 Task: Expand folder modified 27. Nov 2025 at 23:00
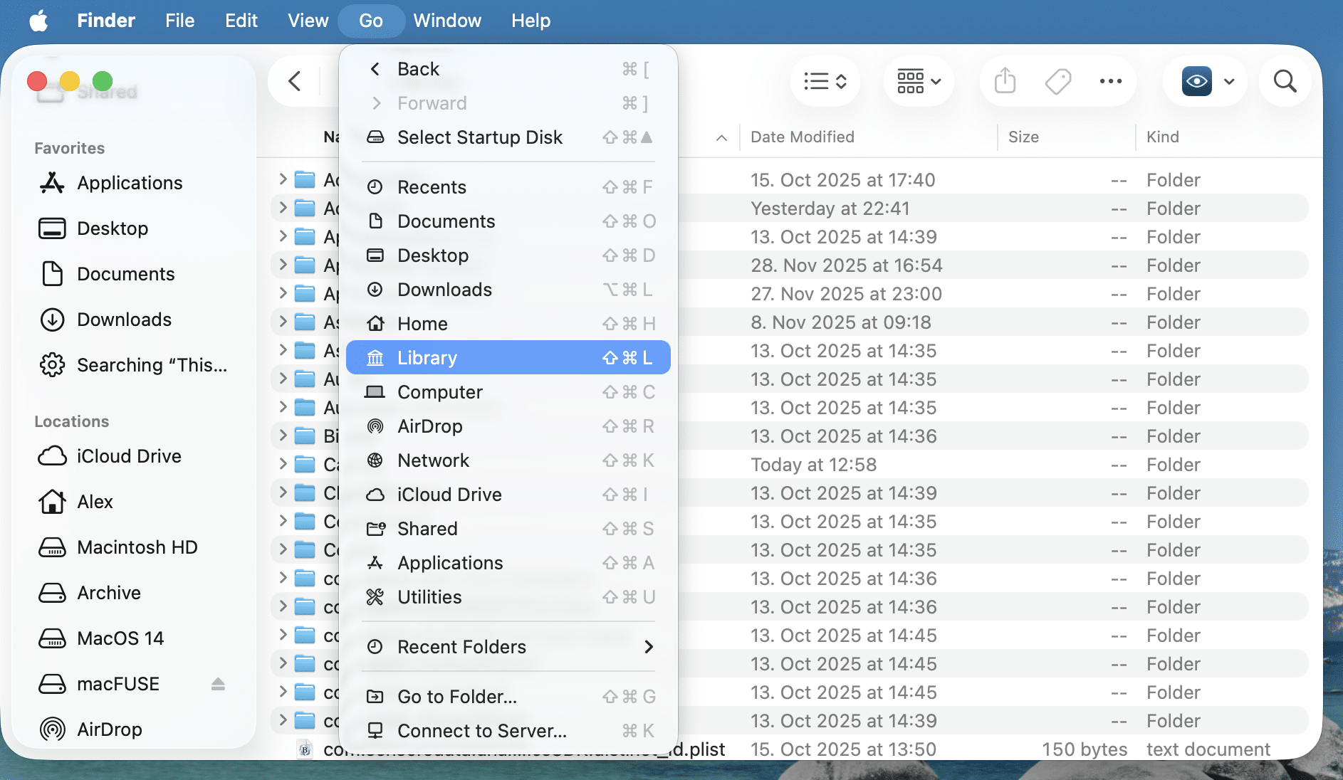pos(283,293)
